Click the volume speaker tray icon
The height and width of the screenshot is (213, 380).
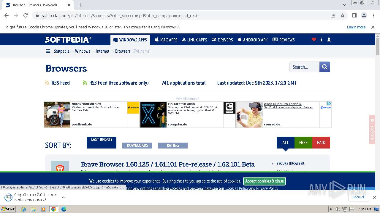(338, 209)
